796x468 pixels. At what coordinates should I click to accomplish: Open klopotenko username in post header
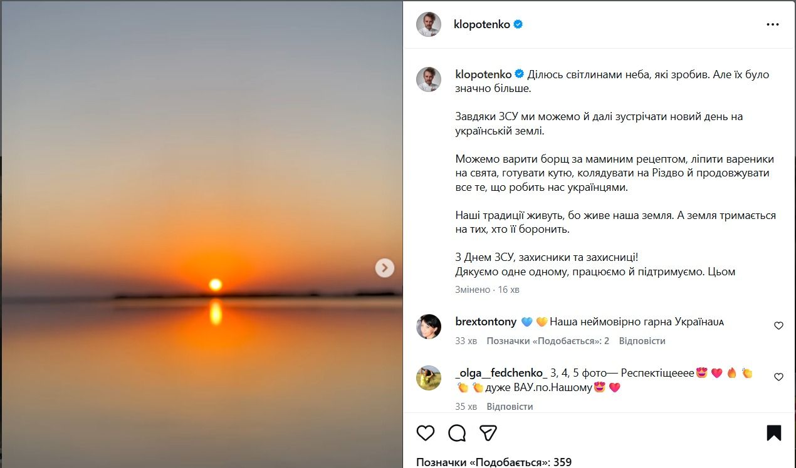[x=482, y=24]
